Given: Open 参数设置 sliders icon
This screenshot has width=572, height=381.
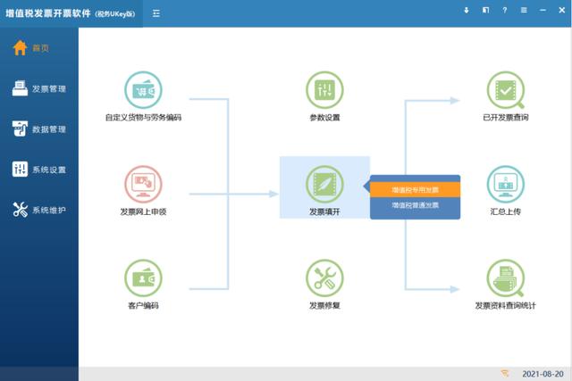Looking at the screenshot, I should point(324,91).
